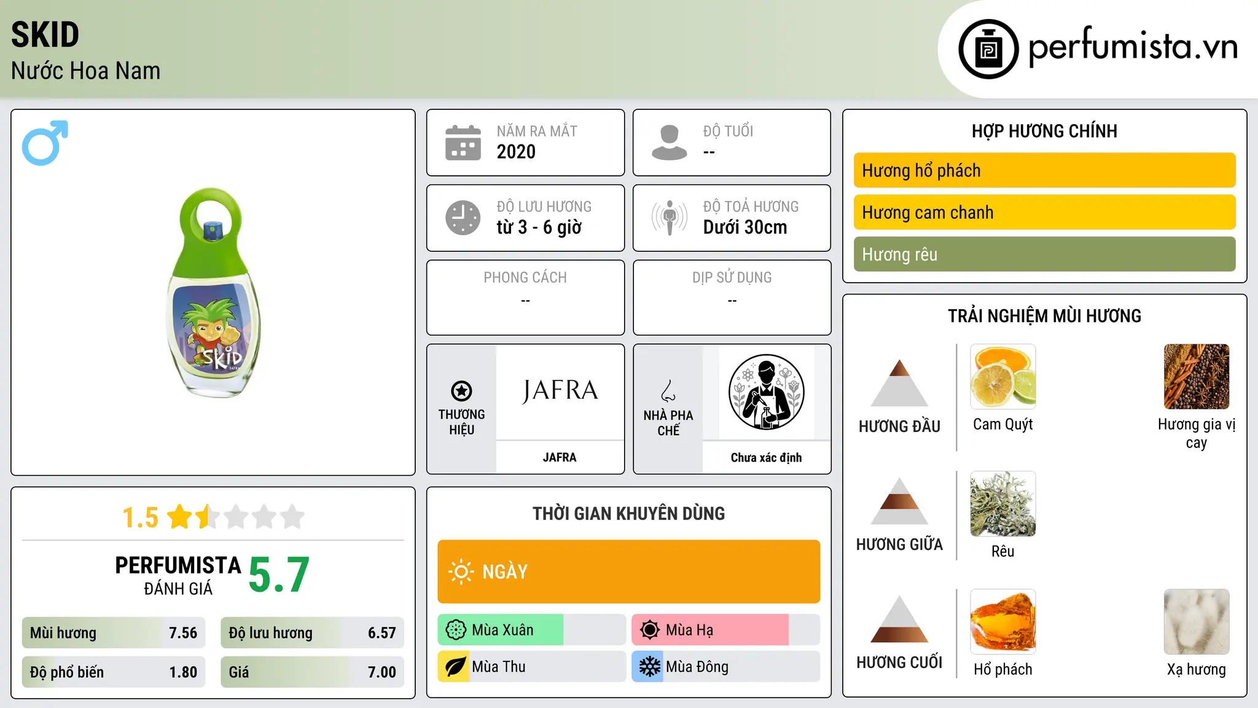Click the snowflake icon for Mùa Đông

(649, 667)
